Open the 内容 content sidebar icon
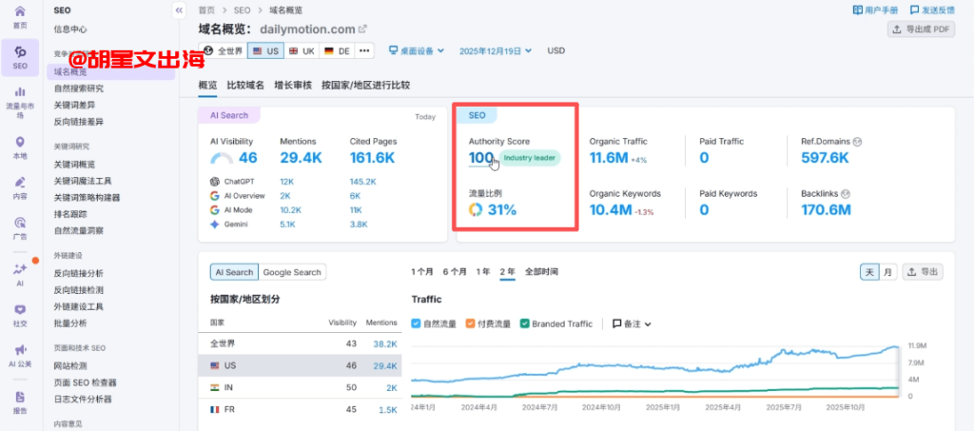The height and width of the screenshot is (431, 974). click(20, 188)
